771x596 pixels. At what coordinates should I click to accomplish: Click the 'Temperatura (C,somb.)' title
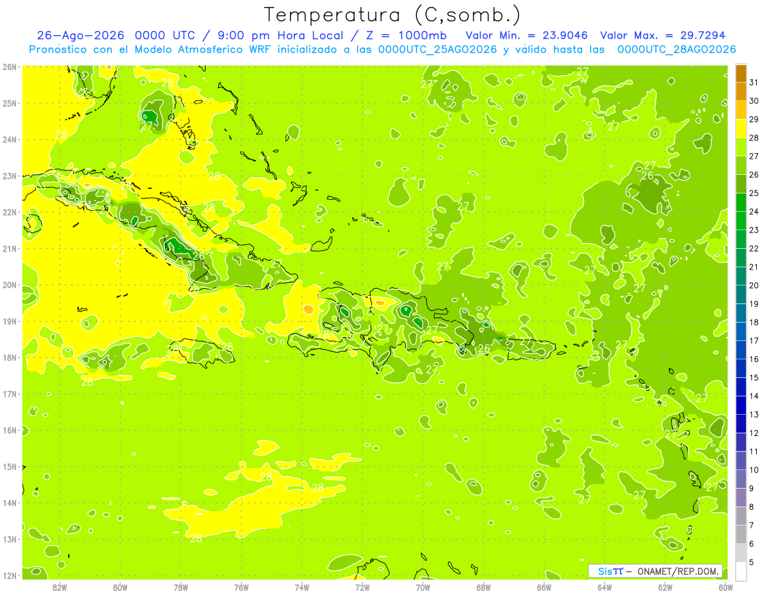393,14
